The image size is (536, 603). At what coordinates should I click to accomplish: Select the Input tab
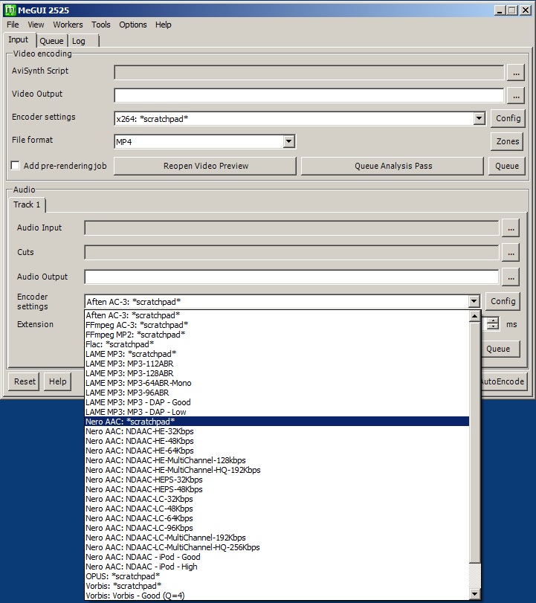click(19, 39)
